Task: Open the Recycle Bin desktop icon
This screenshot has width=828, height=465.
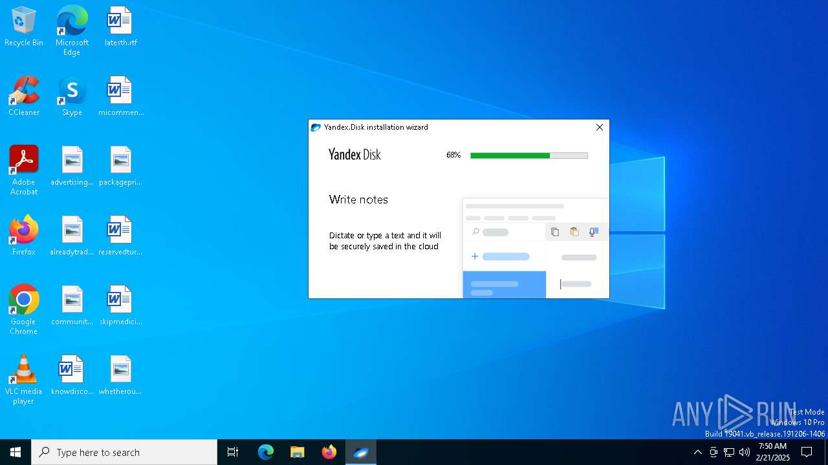Action: 24,27
